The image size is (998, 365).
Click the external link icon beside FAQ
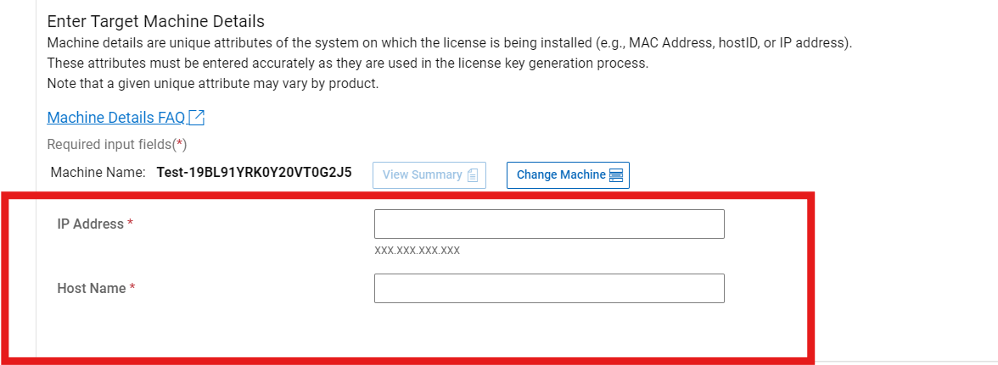[x=196, y=118]
